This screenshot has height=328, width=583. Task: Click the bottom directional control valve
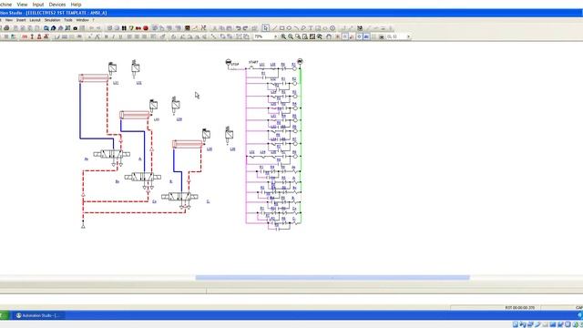(179, 197)
